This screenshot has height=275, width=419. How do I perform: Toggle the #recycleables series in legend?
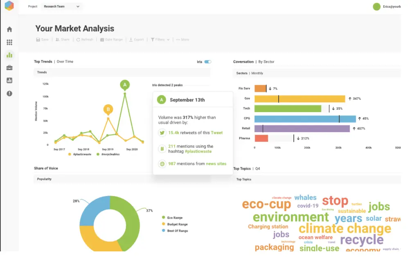coord(108,154)
